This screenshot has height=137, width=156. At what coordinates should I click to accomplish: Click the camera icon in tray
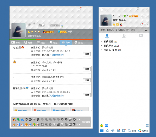[46, 125]
